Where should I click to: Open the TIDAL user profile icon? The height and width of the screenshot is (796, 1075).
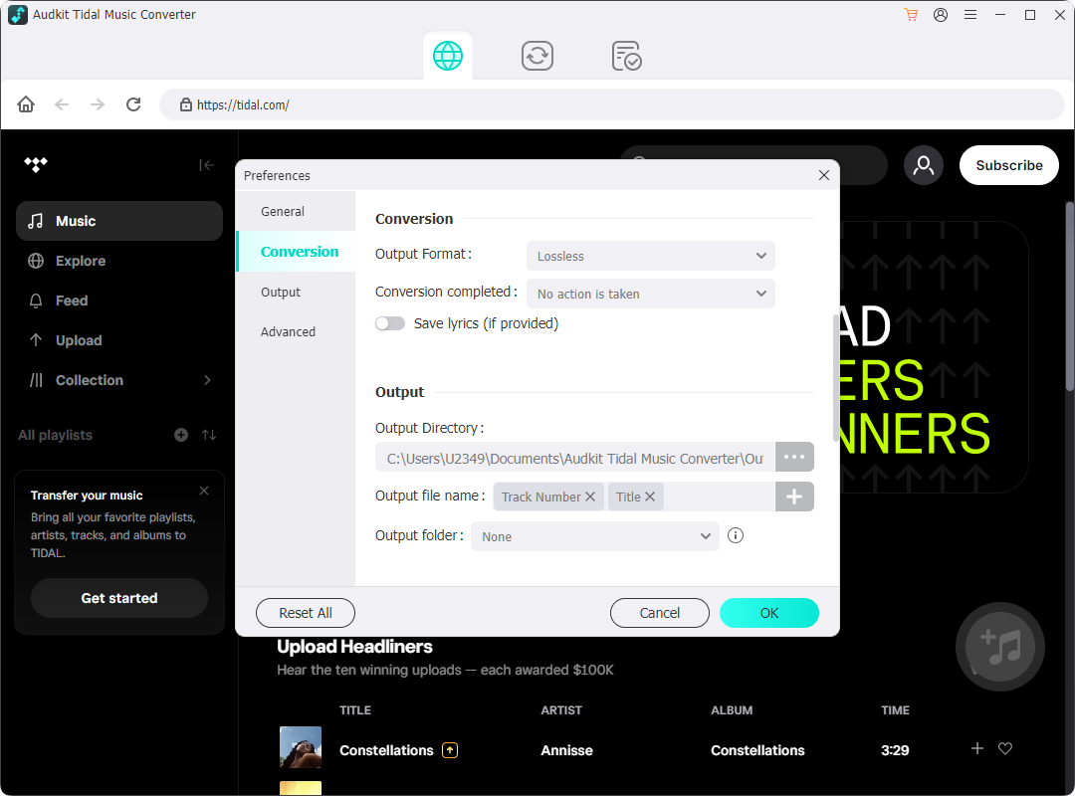(924, 165)
